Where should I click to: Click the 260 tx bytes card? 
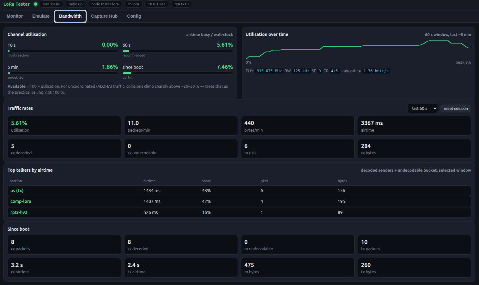(414, 268)
